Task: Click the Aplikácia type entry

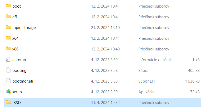Action: click(x=146, y=92)
